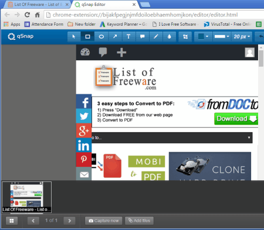Click the List of Freeware logo

(126, 78)
